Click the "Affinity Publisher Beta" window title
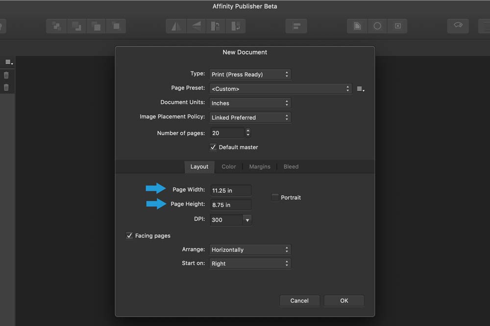490x326 pixels. [x=245, y=6]
